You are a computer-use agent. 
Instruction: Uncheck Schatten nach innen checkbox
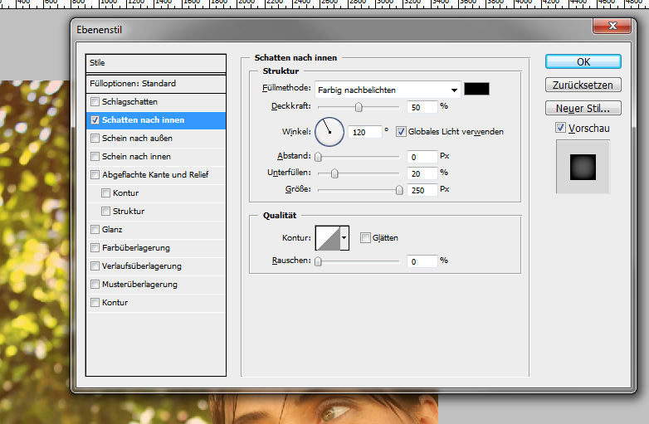tap(95, 120)
